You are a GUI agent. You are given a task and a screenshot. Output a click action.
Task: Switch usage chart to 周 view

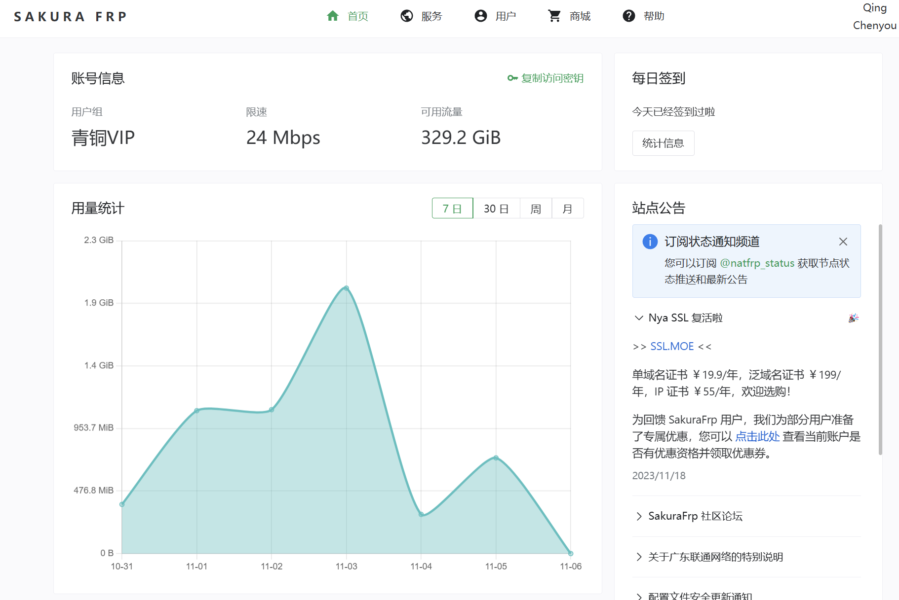pyautogui.click(x=536, y=209)
